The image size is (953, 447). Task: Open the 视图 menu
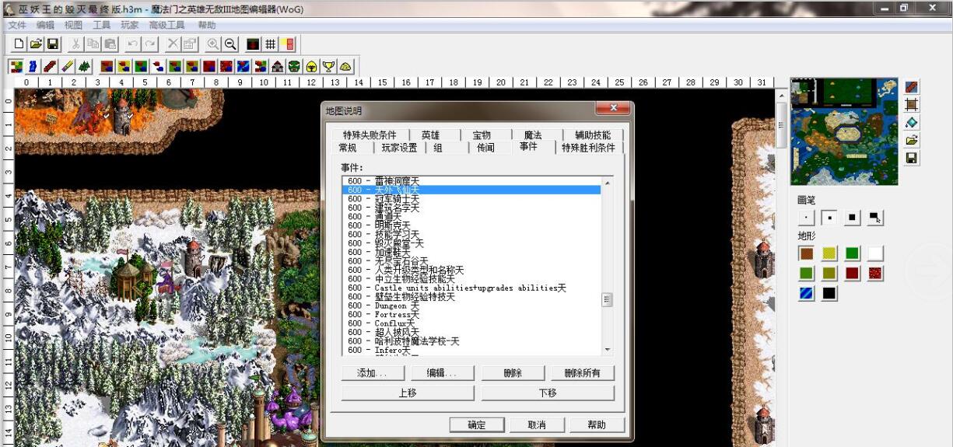[x=73, y=25]
